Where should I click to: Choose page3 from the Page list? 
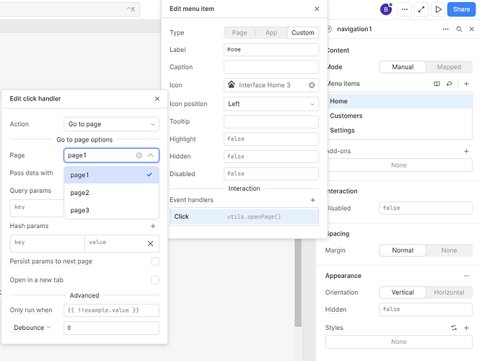112,210
